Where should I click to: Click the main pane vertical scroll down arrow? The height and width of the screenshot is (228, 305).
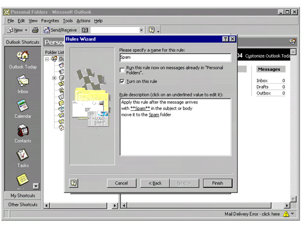(x=293, y=199)
